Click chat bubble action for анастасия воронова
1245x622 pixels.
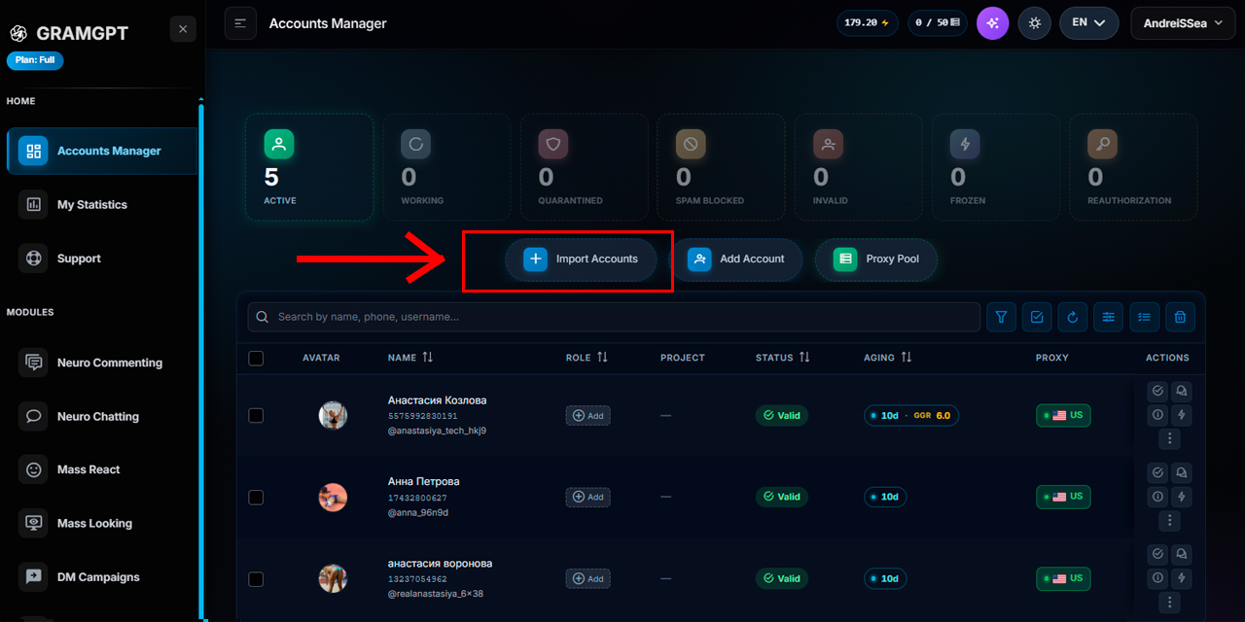(x=1182, y=554)
